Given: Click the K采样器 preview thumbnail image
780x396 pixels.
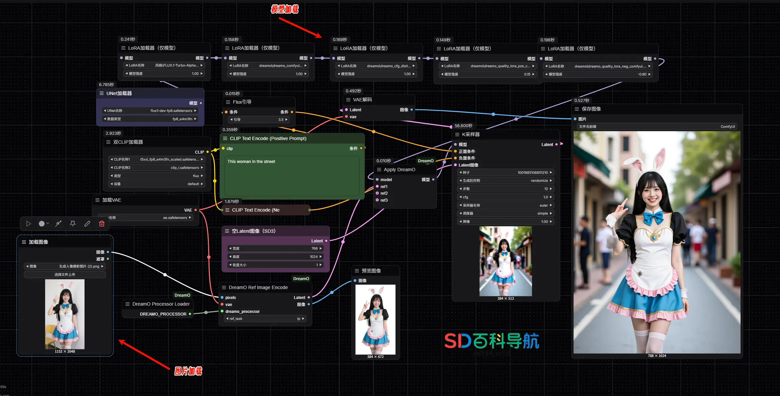Looking at the screenshot, I should [506, 261].
